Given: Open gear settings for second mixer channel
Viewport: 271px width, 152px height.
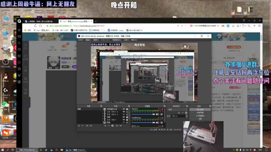Looking at the screenshot, I should point(162,123).
